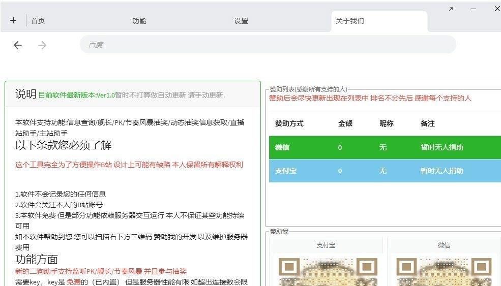Image resolution: width=501 pixels, height=286 pixels.
Task: Click the line 2.软件会关注本人的B站账号
Action: tap(59, 205)
